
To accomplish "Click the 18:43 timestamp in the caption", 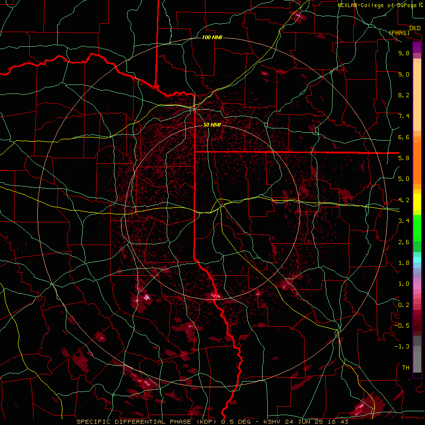I will coord(339,422).
